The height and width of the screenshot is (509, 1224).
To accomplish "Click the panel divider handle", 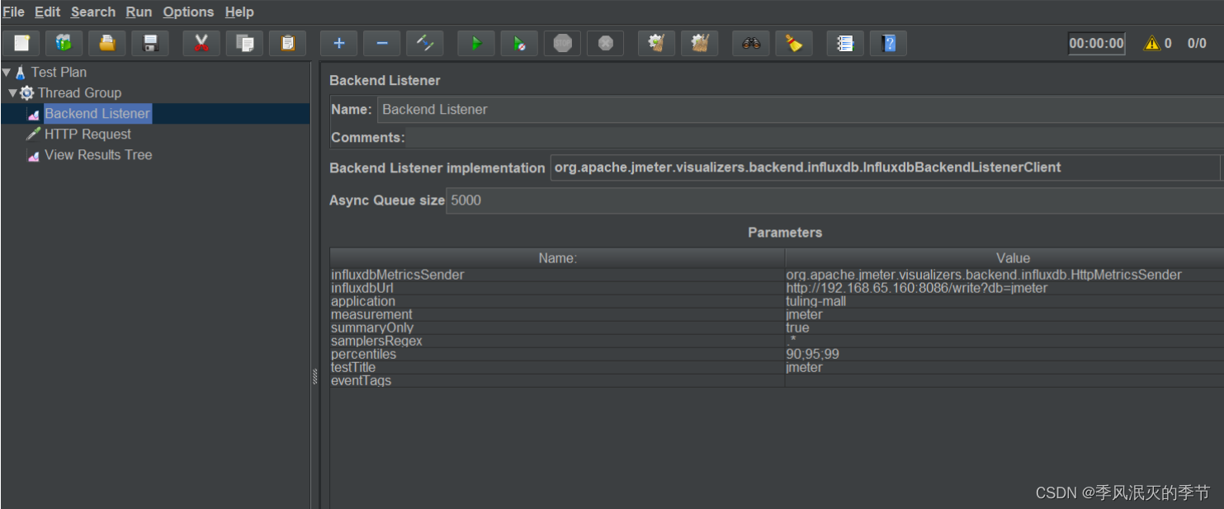I will pos(314,376).
